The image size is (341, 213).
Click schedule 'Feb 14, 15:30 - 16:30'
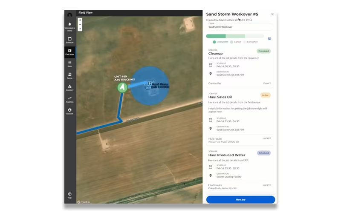(x=228, y=121)
